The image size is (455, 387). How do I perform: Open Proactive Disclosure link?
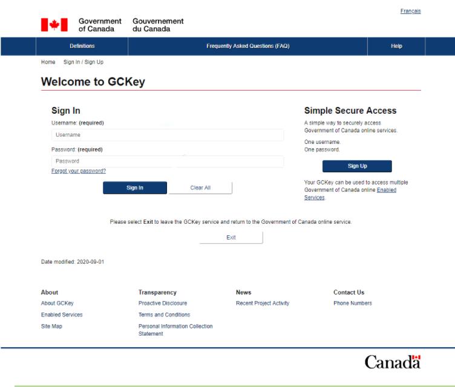163,303
